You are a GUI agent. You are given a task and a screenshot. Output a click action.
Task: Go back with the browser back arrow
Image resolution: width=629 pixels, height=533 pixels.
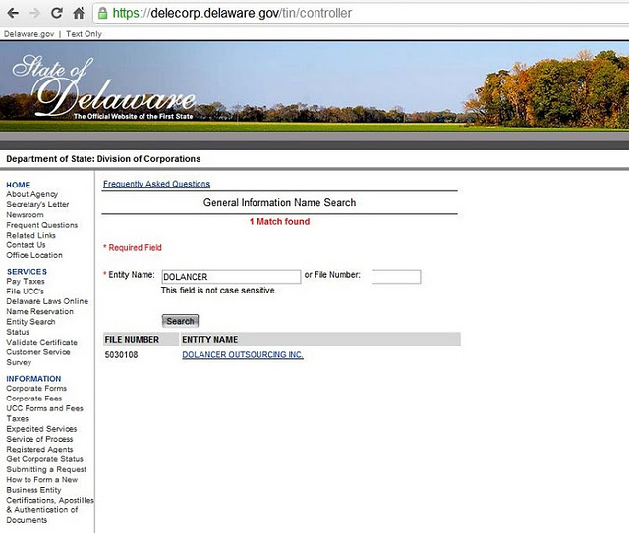point(13,13)
